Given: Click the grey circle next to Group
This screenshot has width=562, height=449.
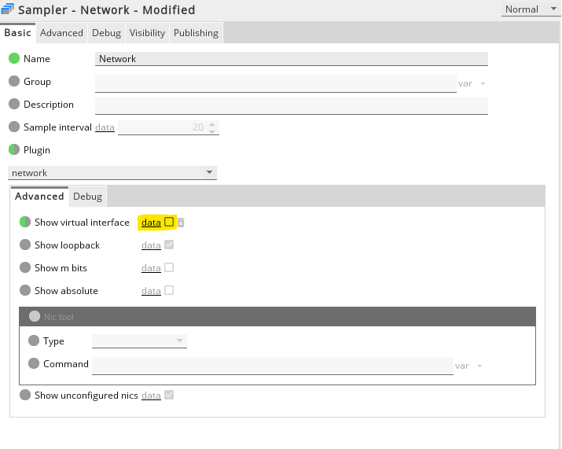Looking at the screenshot, I should (14, 82).
